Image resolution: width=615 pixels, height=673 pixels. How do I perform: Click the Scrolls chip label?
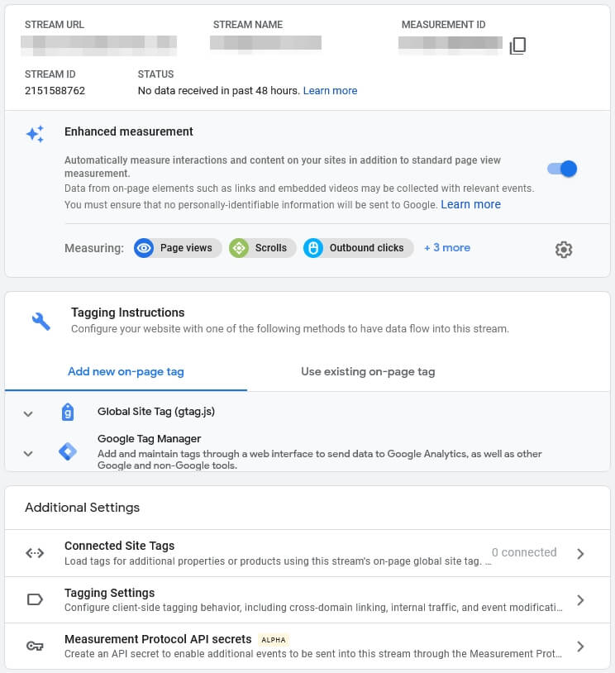(271, 248)
